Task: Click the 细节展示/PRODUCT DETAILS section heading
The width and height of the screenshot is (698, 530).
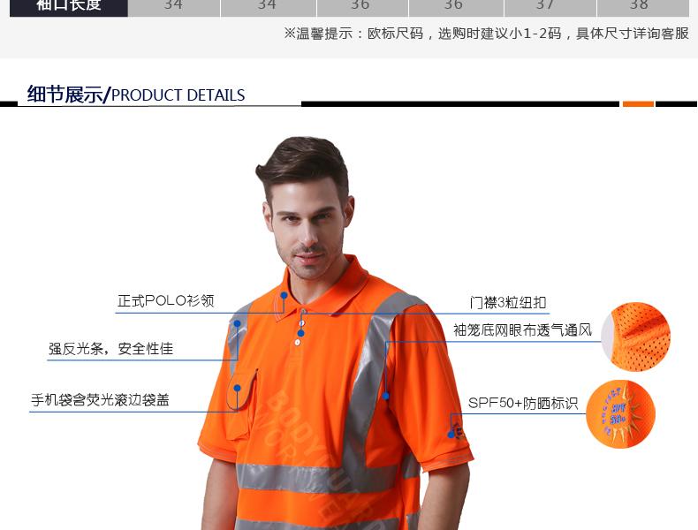Action: (136, 95)
